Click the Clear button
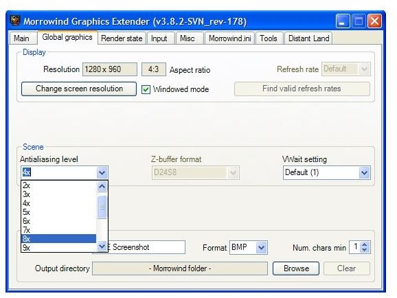This screenshot has width=397, height=298. pyautogui.click(x=347, y=268)
